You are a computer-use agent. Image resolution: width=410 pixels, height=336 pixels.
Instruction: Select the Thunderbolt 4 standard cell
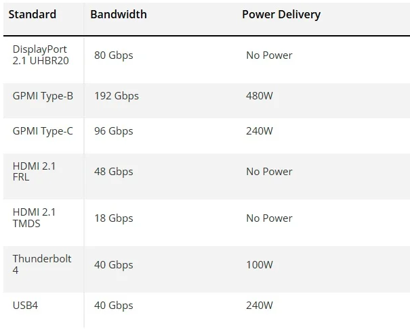(x=41, y=264)
